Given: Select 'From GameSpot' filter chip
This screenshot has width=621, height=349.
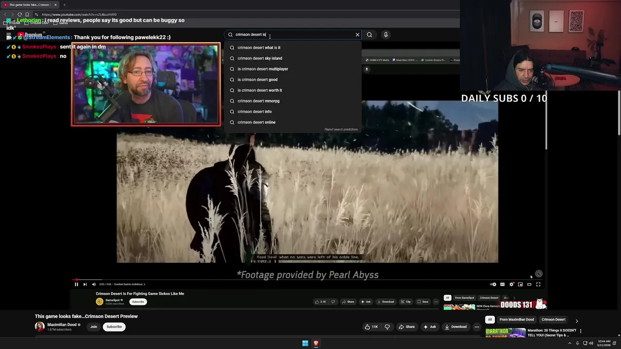Looking at the screenshot, I should pyautogui.click(x=464, y=298).
